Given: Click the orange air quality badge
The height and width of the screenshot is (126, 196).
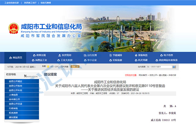Looking at the screenshot, I should point(75,67).
